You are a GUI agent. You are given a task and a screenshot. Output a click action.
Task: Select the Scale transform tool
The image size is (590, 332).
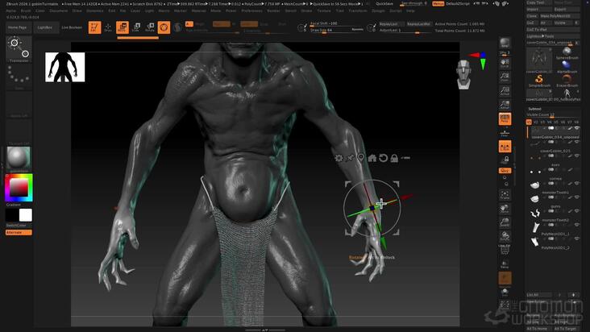tap(136, 27)
